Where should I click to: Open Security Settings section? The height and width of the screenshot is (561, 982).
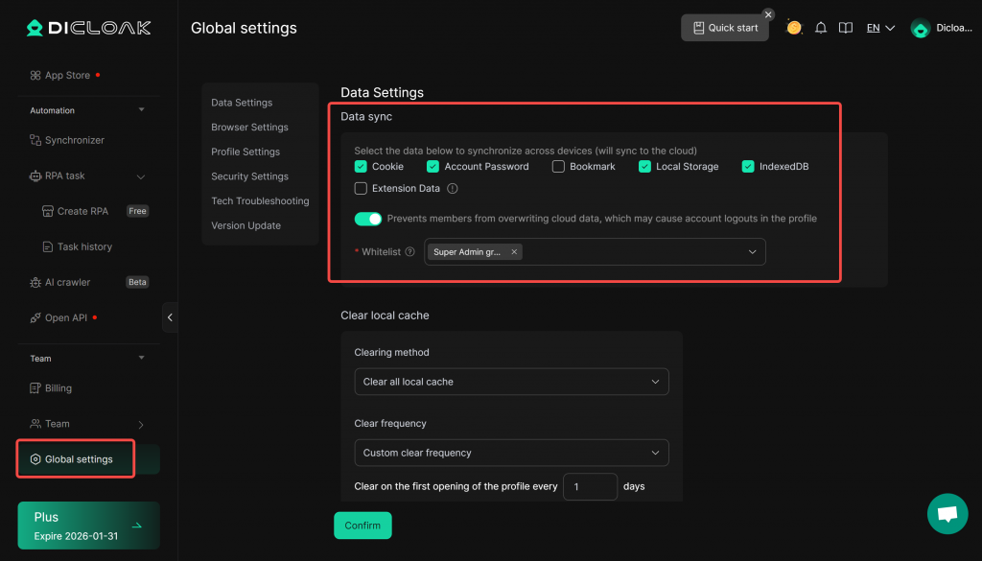(249, 176)
